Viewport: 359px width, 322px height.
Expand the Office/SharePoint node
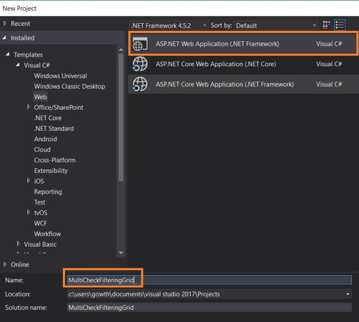(x=28, y=107)
